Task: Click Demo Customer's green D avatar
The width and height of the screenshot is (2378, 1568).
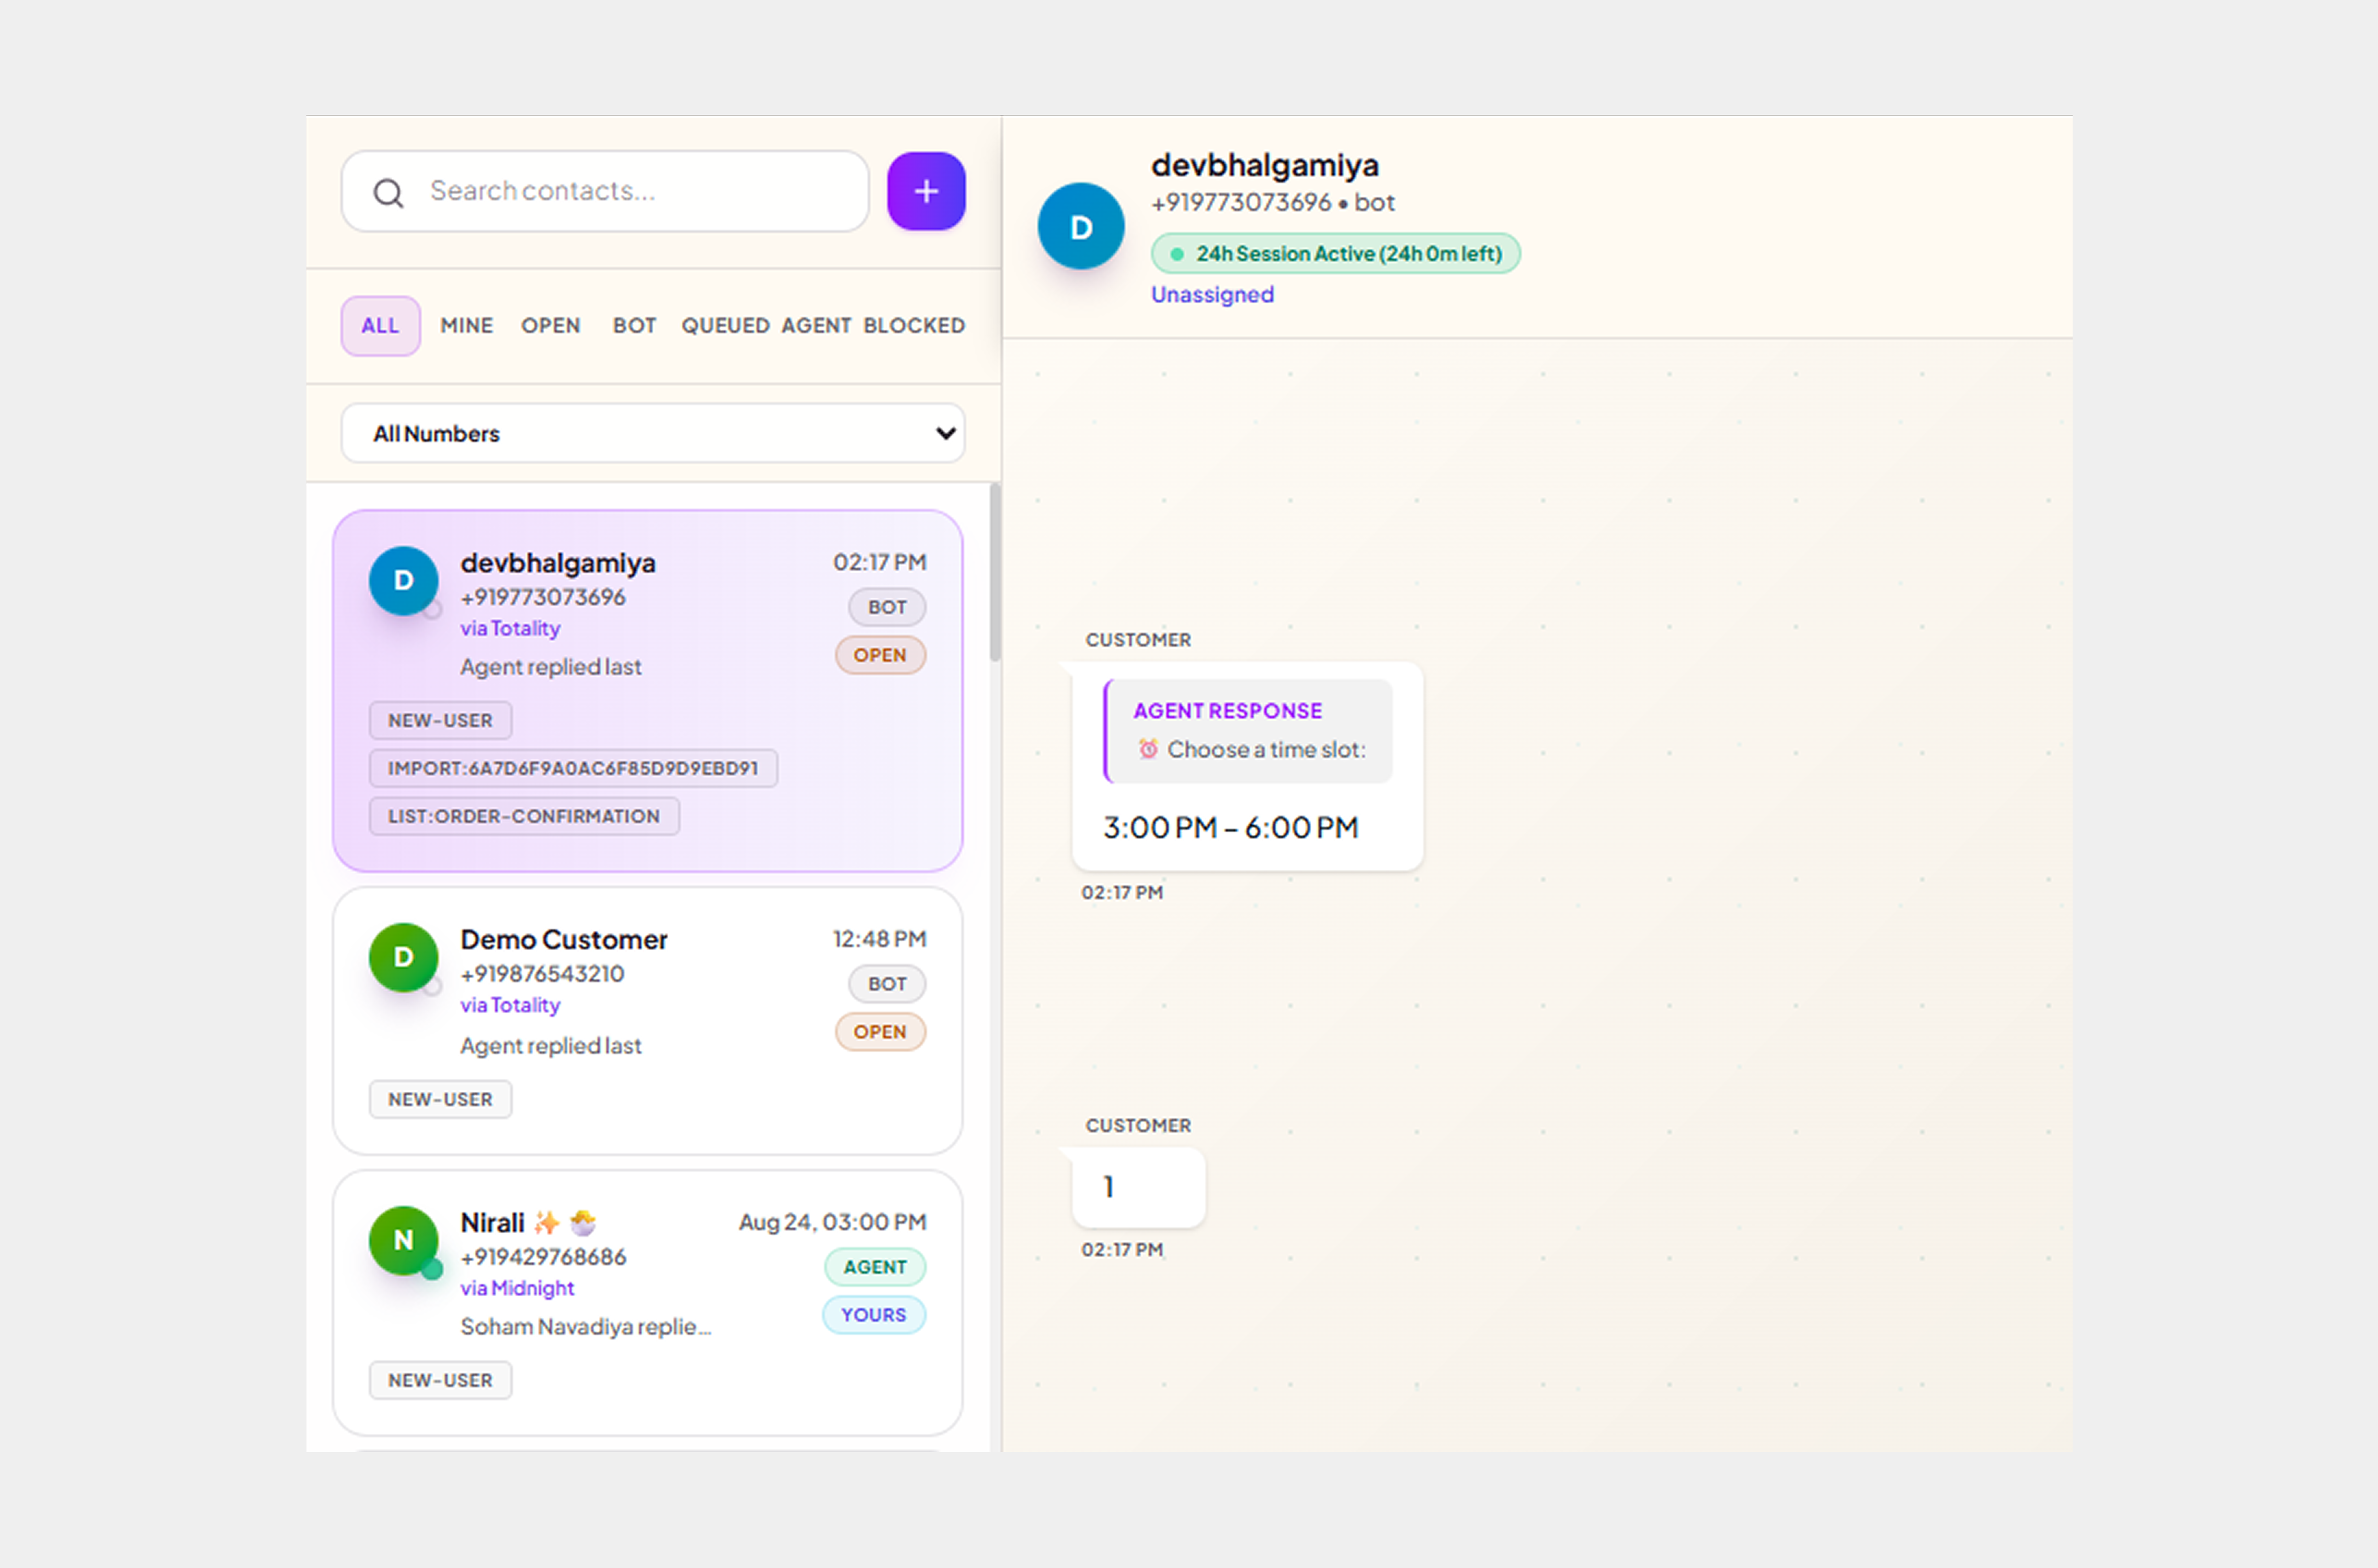Action: click(x=403, y=957)
